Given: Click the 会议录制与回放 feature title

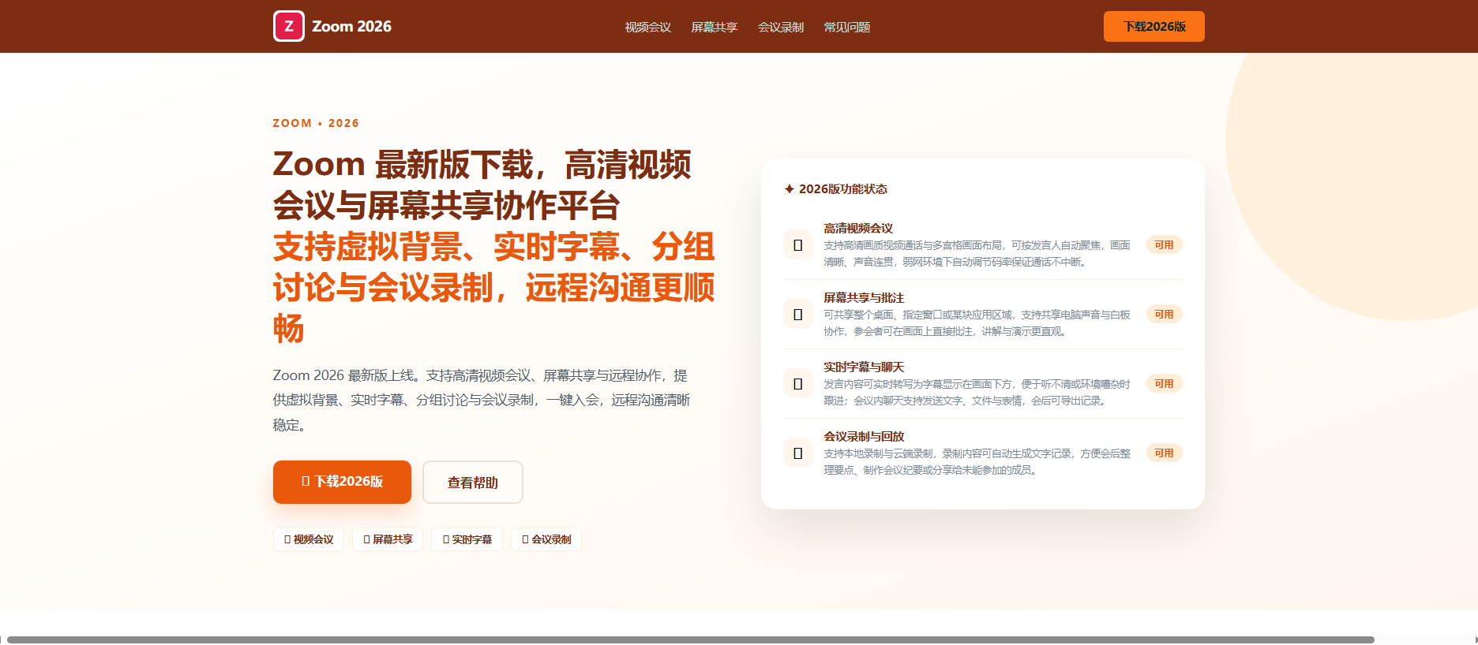Looking at the screenshot, I should click(x=864, y=437).
